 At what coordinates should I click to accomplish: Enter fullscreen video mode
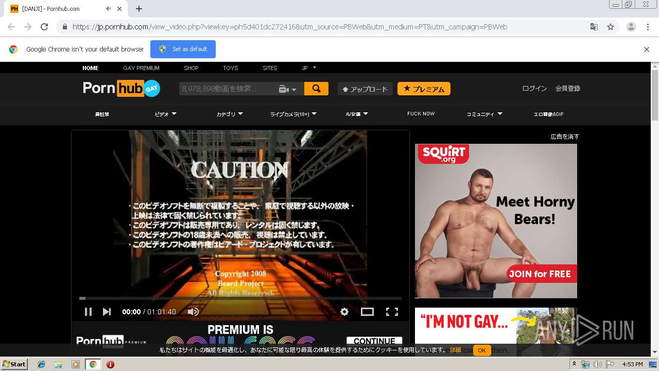(392, 312)
